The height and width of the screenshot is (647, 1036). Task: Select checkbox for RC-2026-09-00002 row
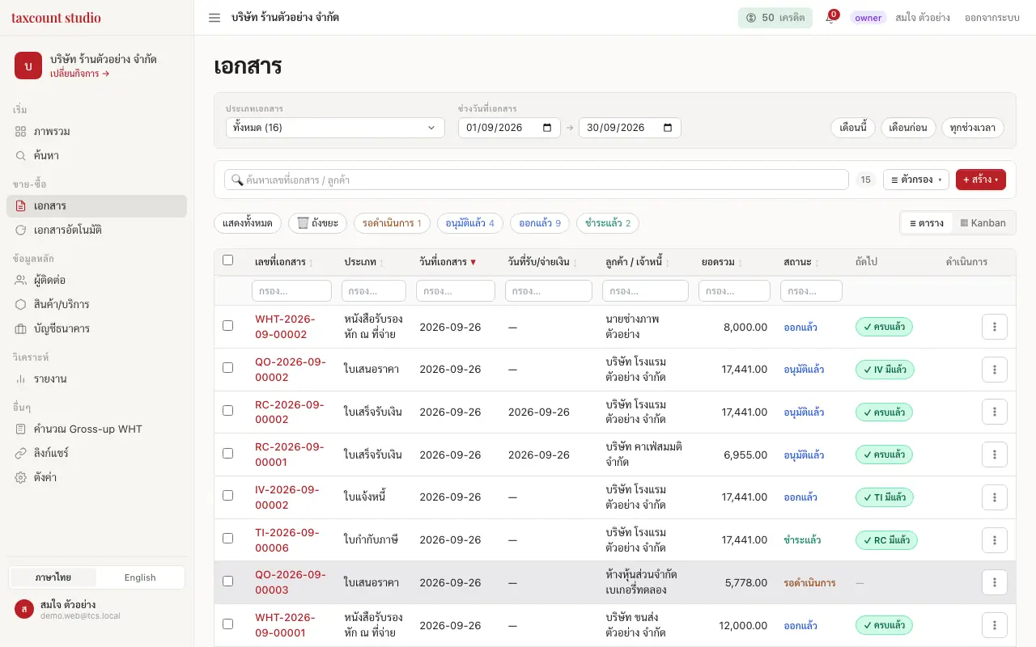pyautogui.click(x=227, y=410)
